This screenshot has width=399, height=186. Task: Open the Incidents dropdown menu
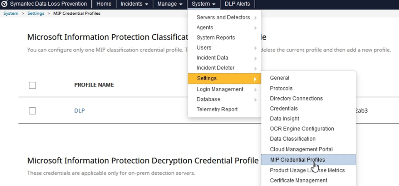pyautogui.click(x=134, y=4)
